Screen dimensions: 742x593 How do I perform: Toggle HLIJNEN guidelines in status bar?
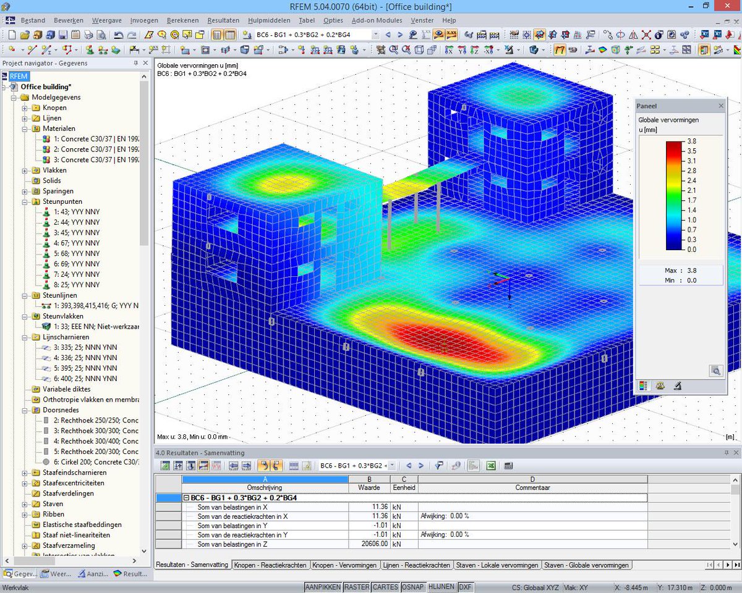pos(441,587)
